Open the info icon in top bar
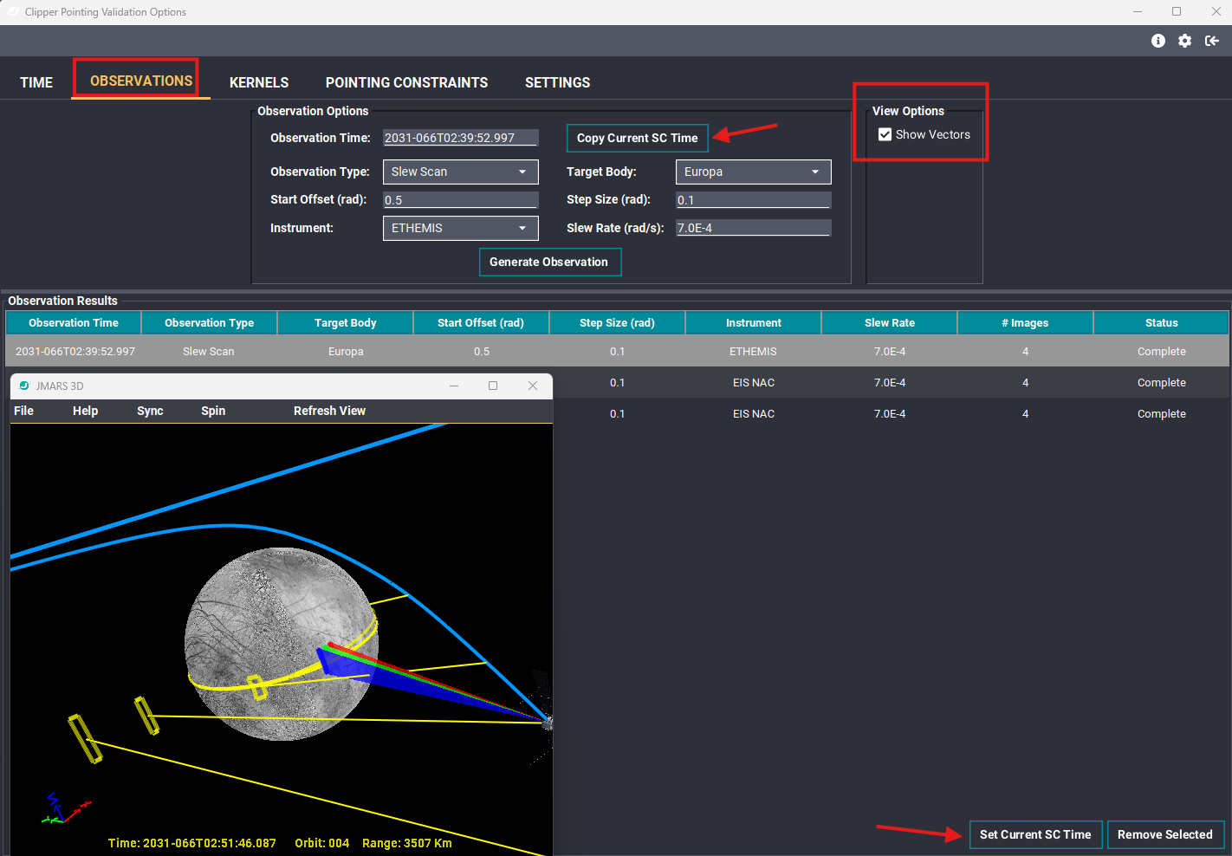Viewport: 1232px width, 856px height. 1158,41
